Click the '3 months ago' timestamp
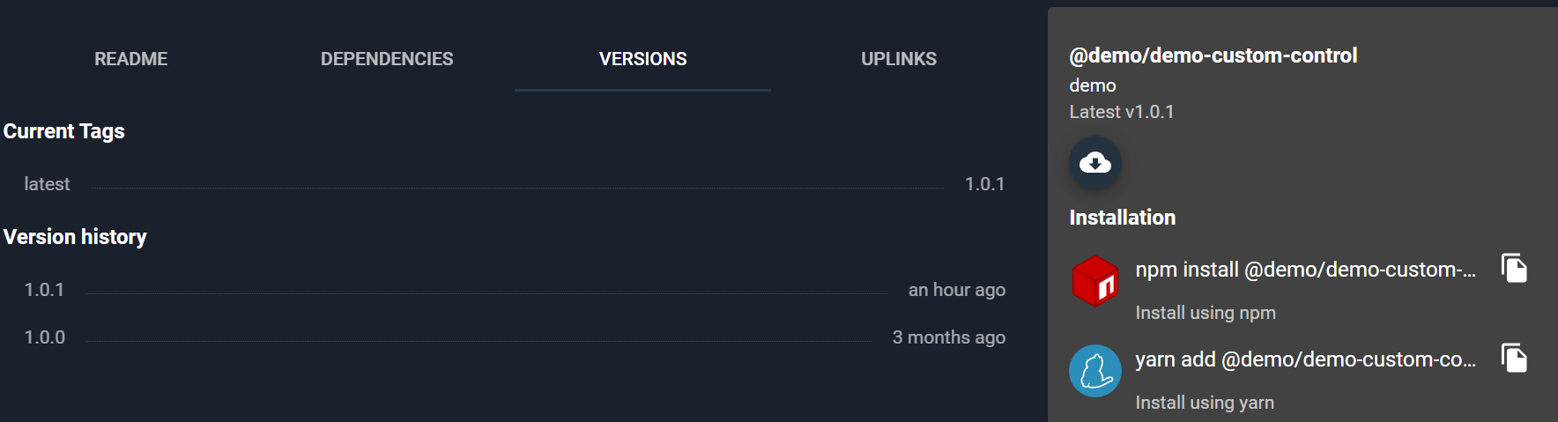This screenshot has height=422, width=1558. pyautogui.click(x=948, y=337)
